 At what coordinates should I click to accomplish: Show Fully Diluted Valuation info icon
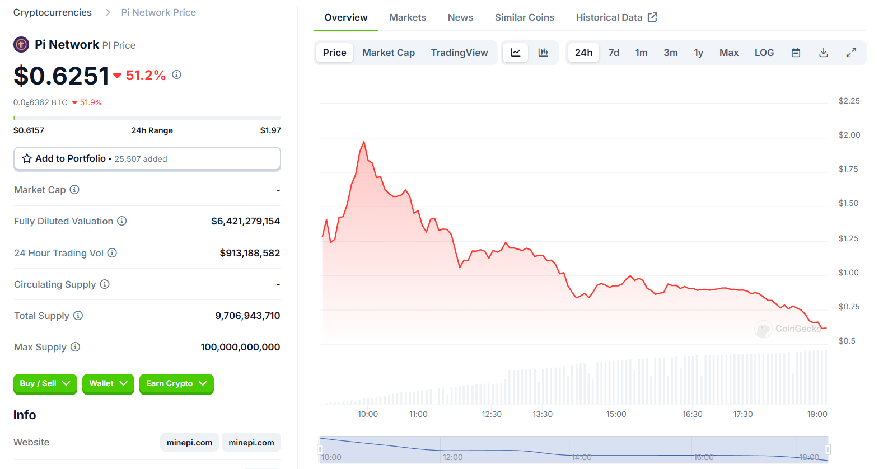coord(121,221)
